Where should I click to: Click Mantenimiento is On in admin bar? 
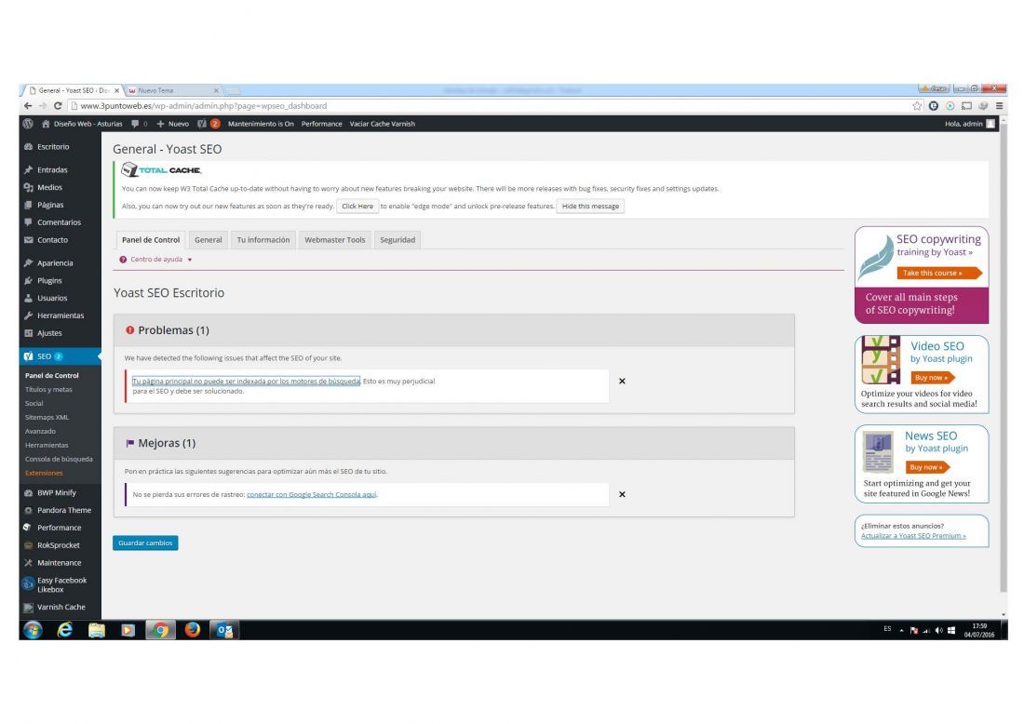(261, 124)
